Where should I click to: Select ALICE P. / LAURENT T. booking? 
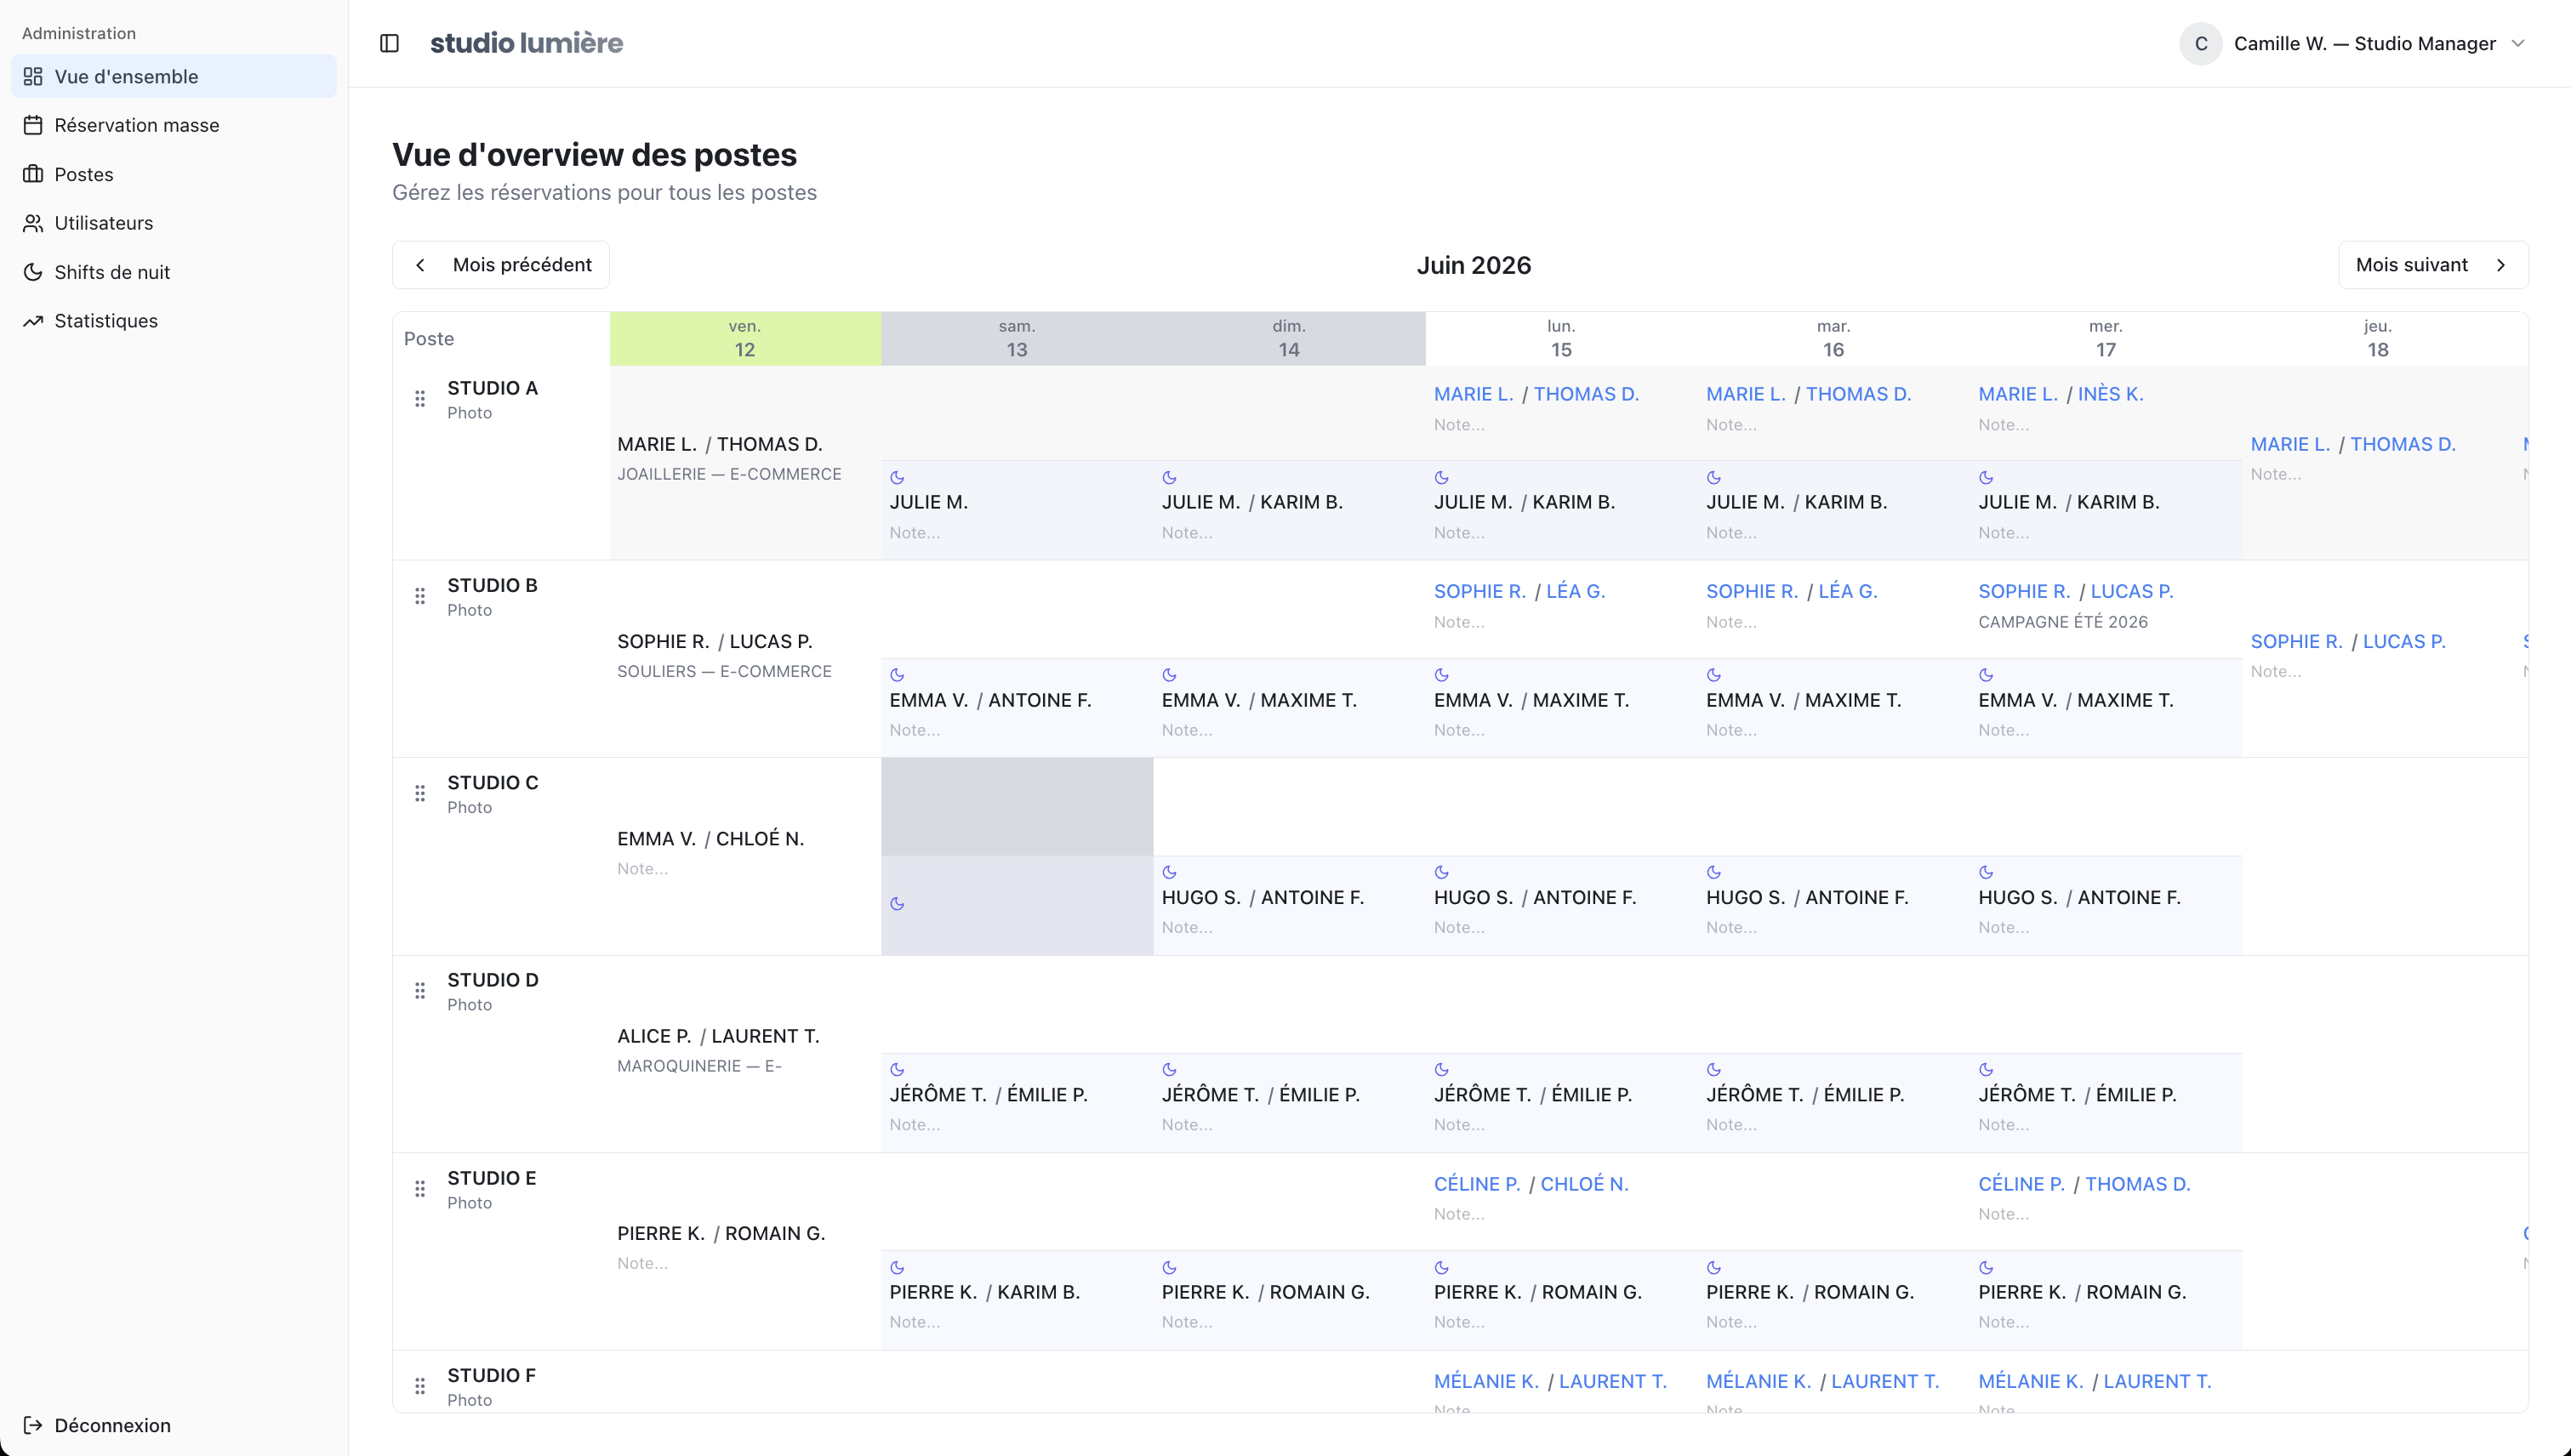[718, 1036]
